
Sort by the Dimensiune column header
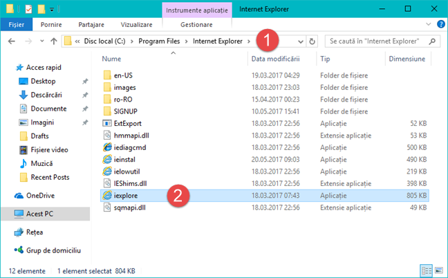pyautogui.click(x=407, y=59)
